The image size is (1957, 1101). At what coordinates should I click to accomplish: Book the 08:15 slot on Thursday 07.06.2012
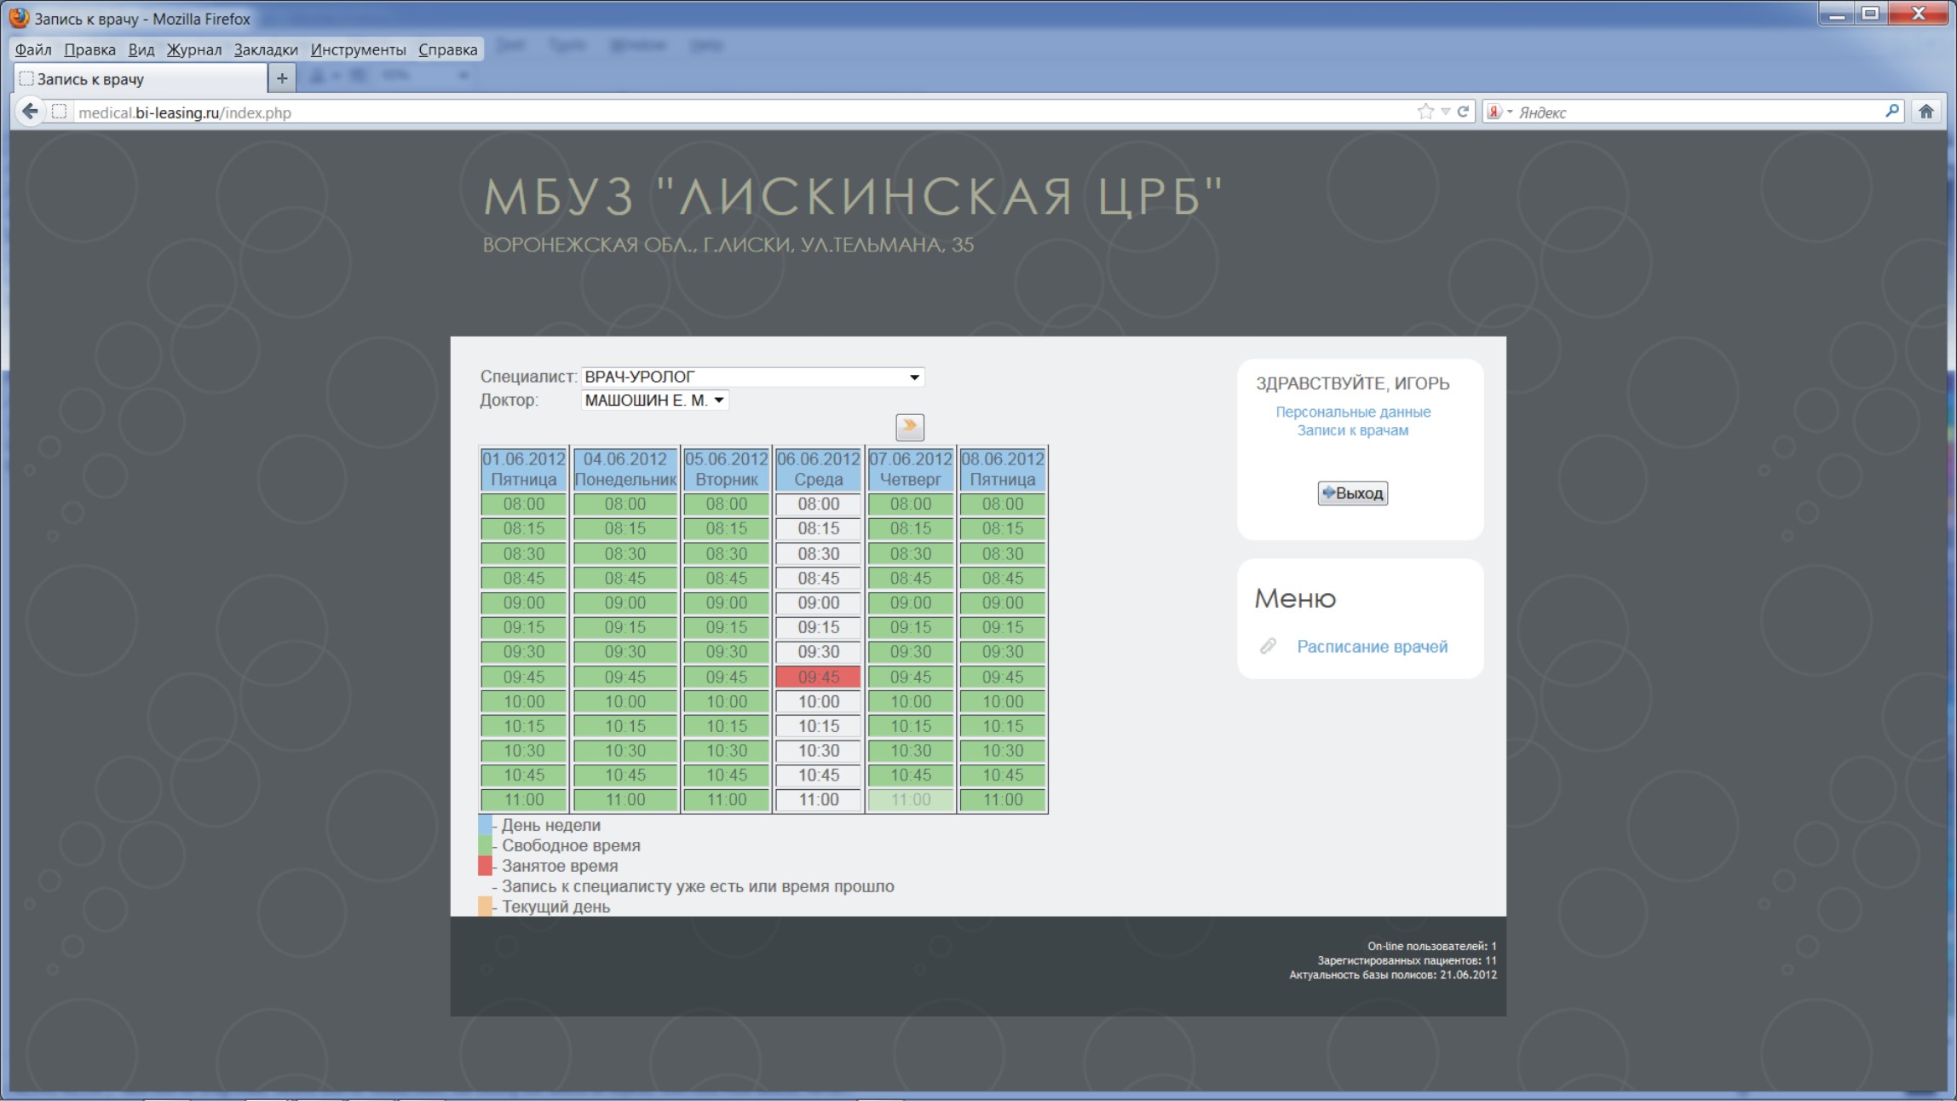[x=910, y=528]
